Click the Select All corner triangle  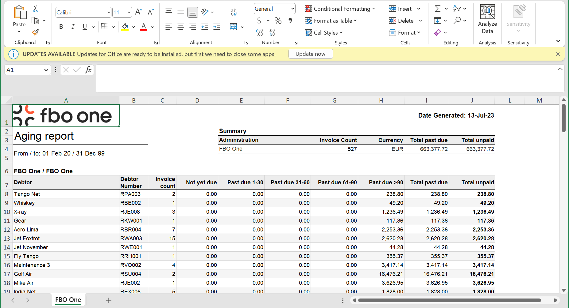(8, 100)
